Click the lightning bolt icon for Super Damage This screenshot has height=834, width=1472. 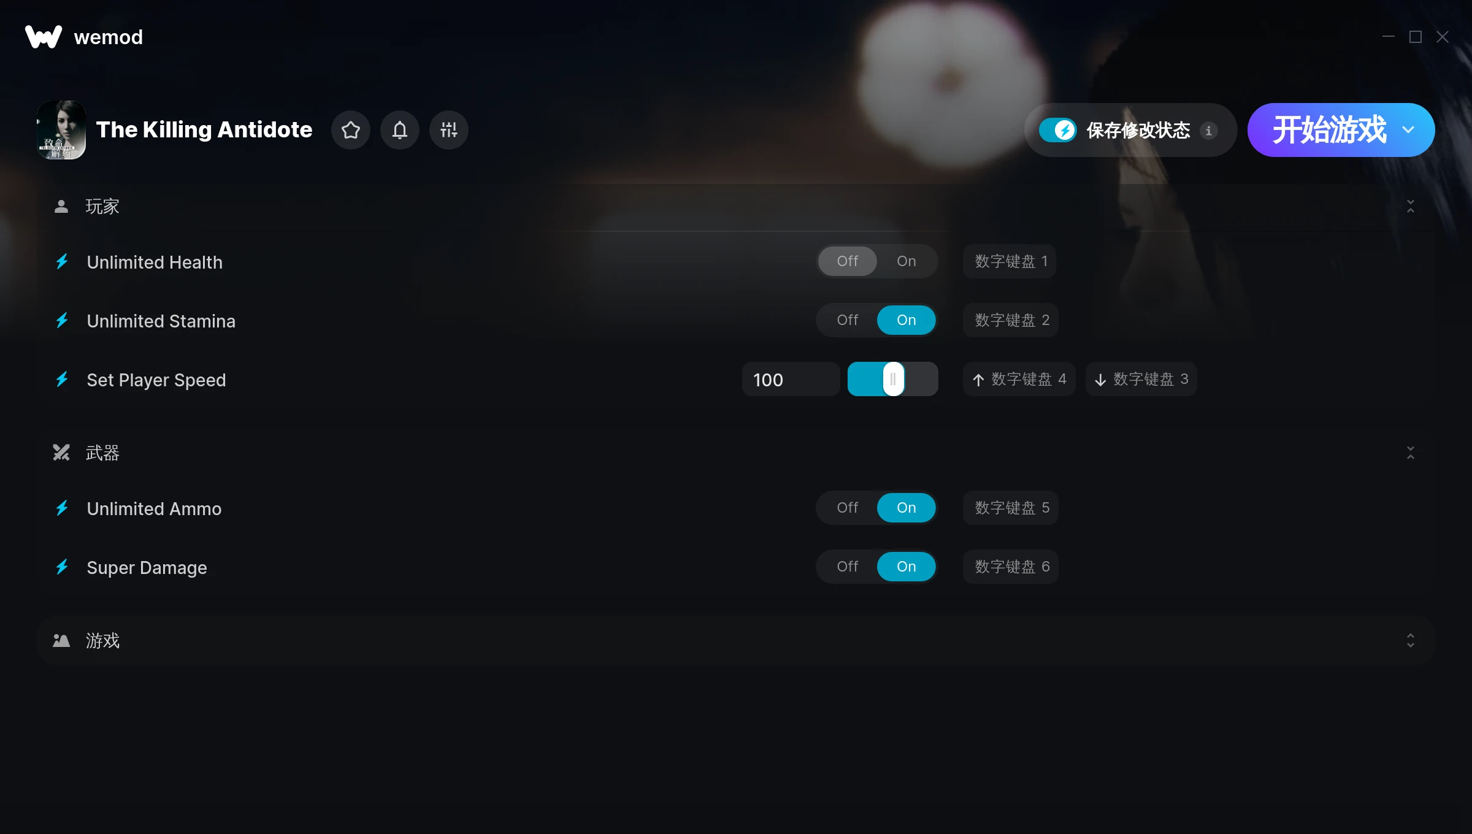point(63,566)
